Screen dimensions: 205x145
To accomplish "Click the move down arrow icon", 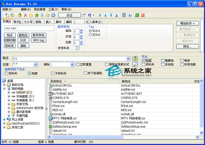I will (105, 15).
